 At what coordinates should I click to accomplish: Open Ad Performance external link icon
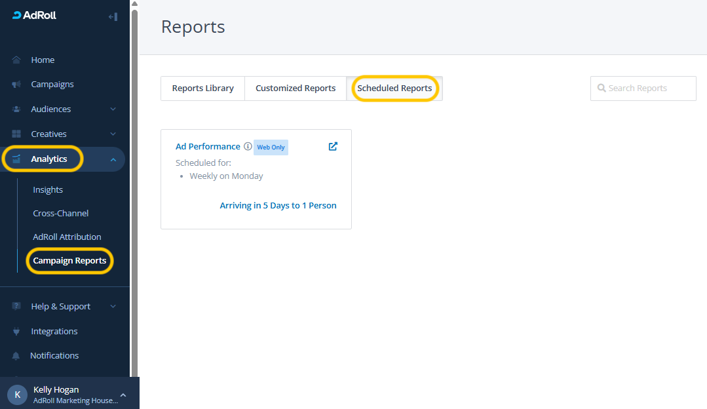[333, 147]
